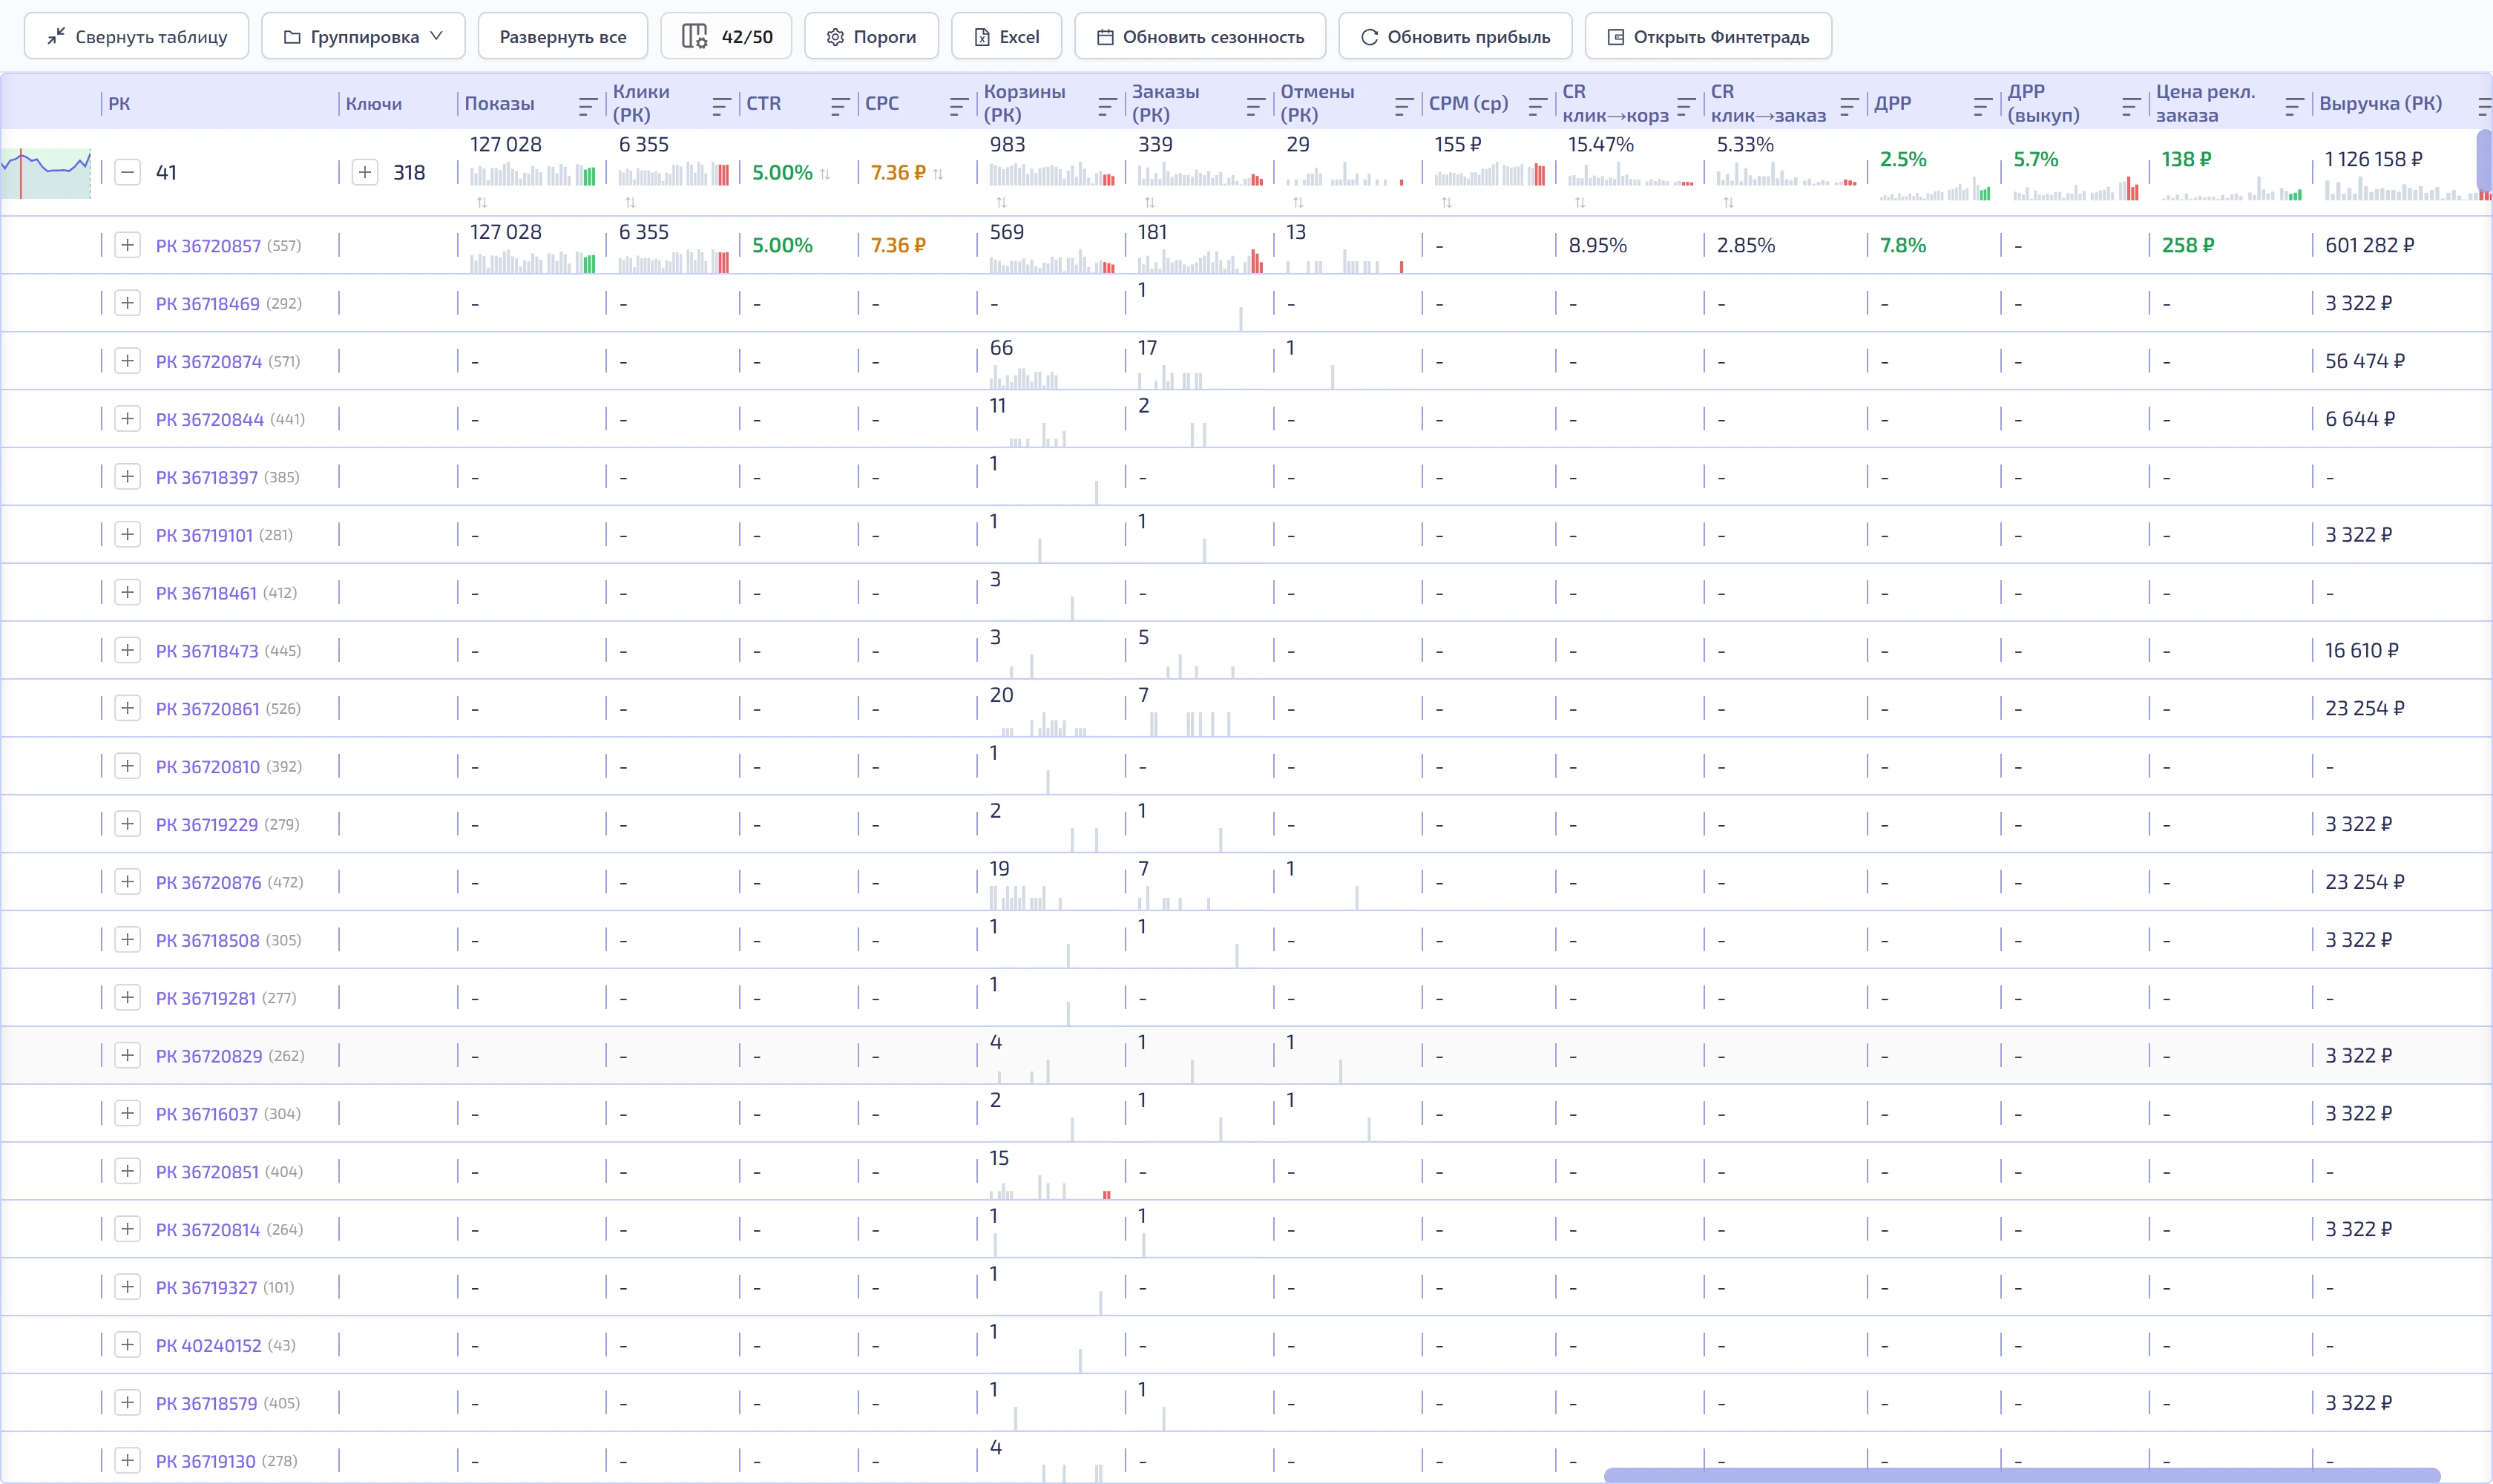This screenshot has width=2493, height=1484.
Task: Click the Свернуть таблицу button
Action: point(136,37)
